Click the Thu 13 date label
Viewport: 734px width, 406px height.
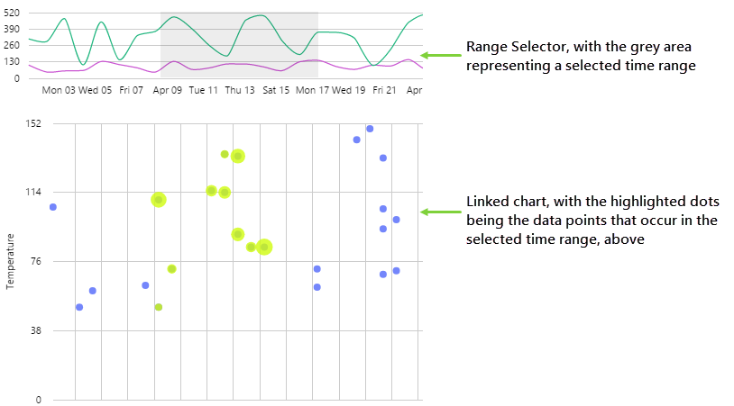(x=239, y=90)
